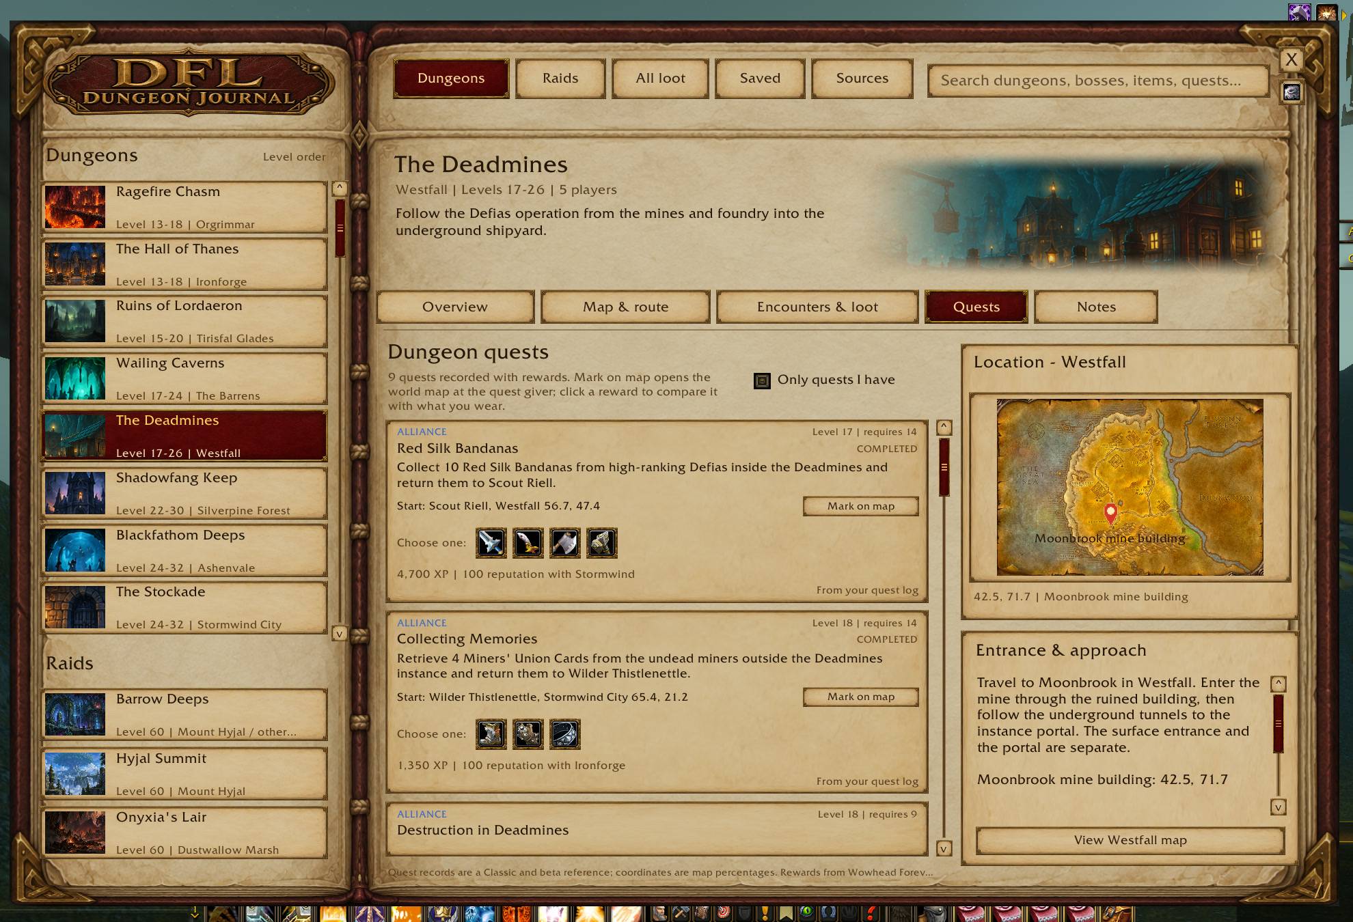Click the dungeon list scroll-up arrow
1353x922 pixels.
tap(340, 188)
